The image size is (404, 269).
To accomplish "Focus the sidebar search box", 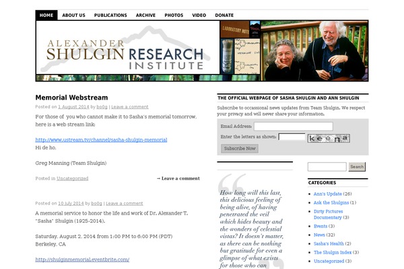I will point(327,167).
